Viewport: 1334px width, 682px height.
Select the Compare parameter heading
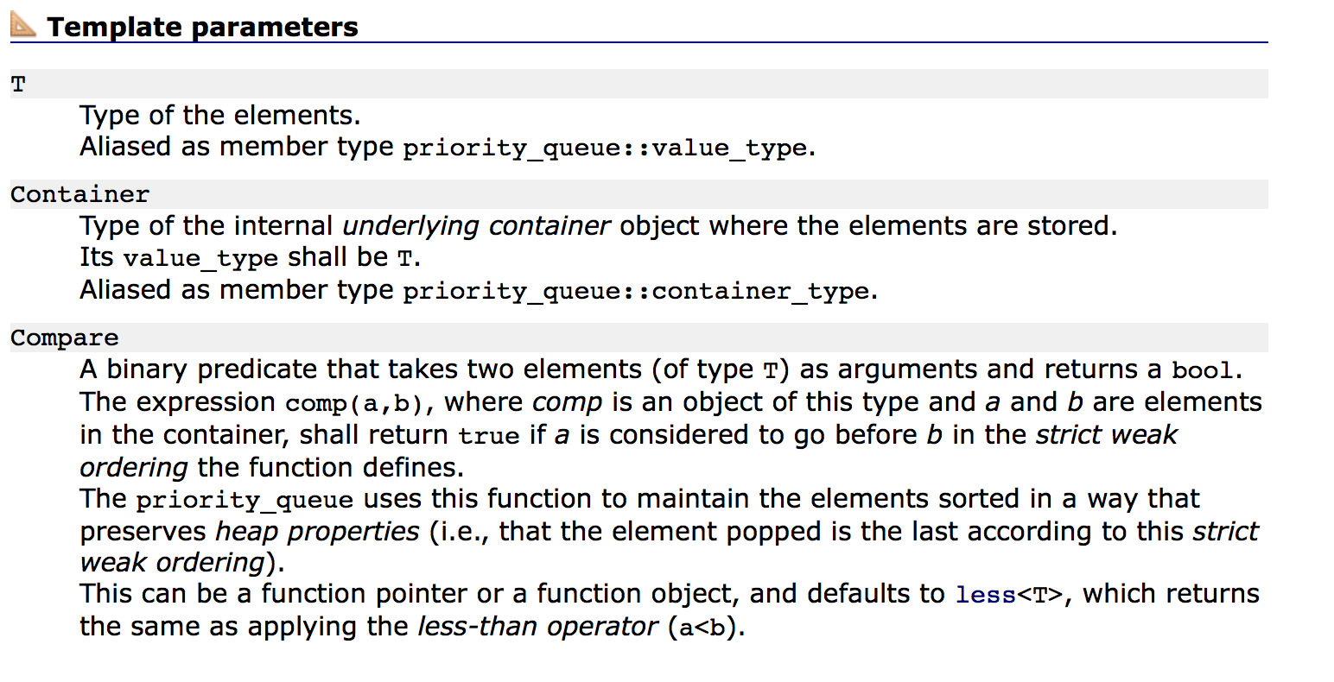click(65, 338)
